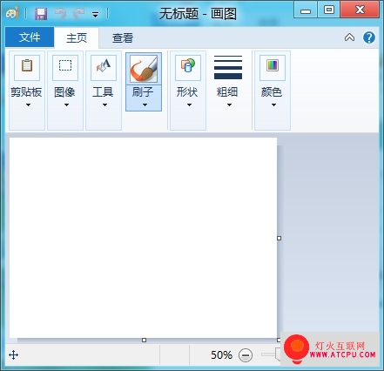Expand the 刷子 brushes dropdown arrow

[145, 105]
